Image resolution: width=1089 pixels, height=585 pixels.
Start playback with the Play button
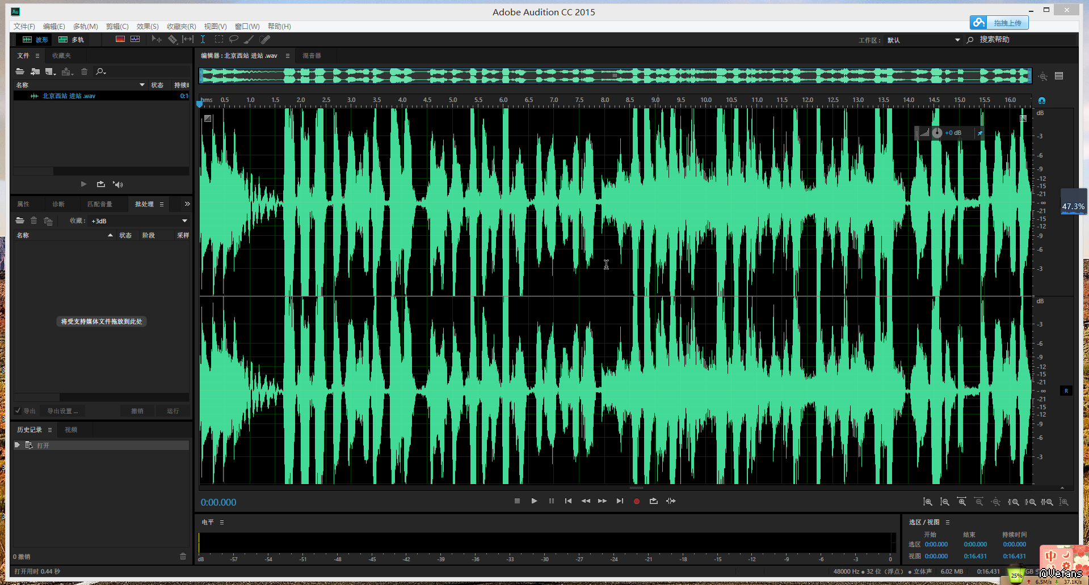click(534, 501)
